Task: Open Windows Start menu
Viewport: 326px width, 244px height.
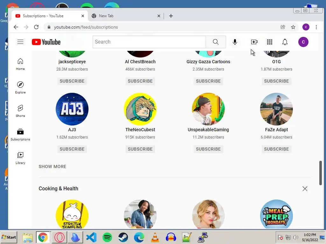Action: click(9, 237)
